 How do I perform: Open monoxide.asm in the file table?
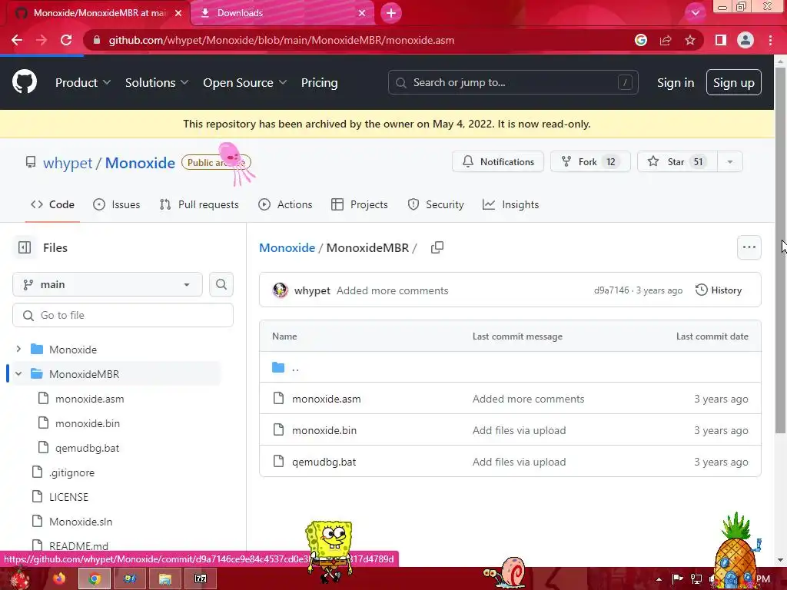click(x=326, y=399)
